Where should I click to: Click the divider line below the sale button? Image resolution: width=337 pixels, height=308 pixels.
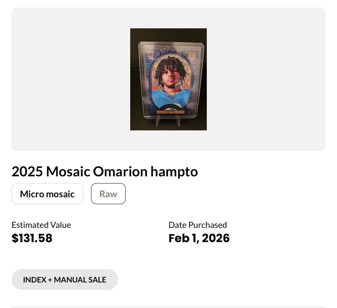click(x=168, y=307)
